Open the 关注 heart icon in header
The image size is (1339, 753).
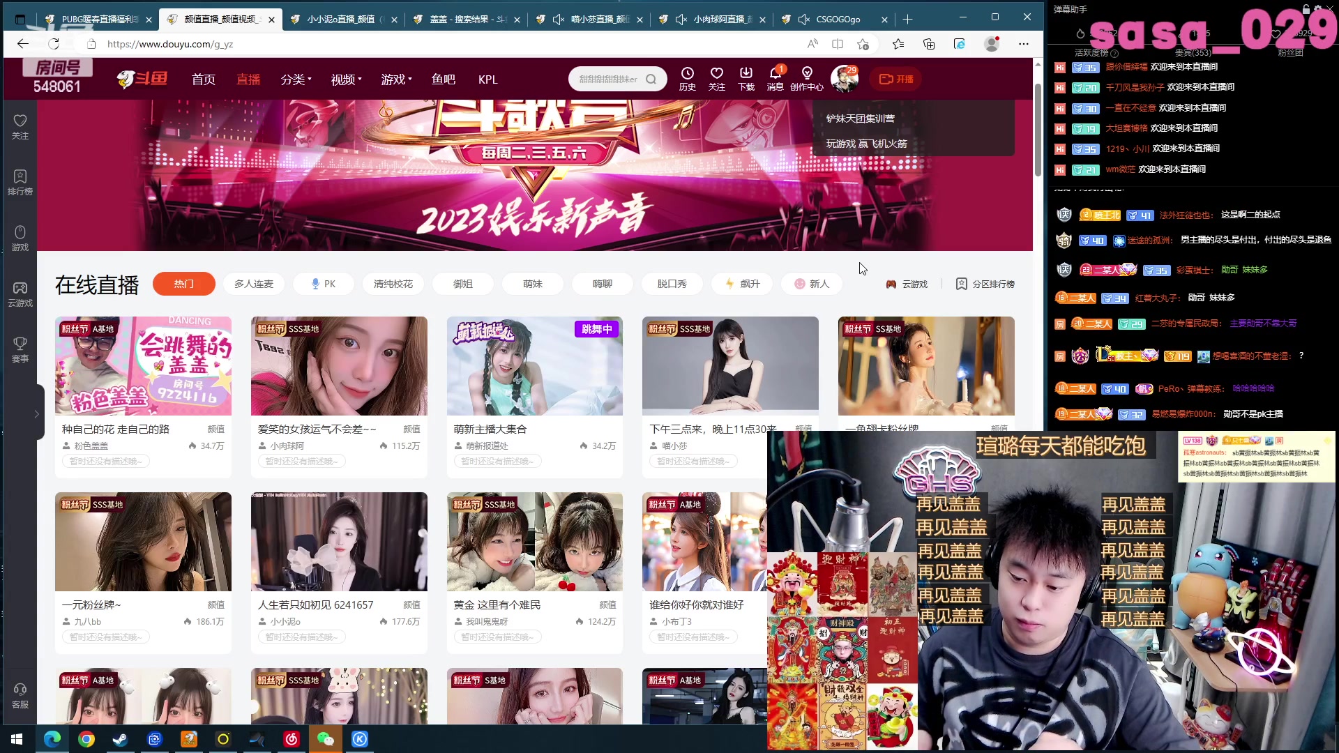(x=716, y=78)
